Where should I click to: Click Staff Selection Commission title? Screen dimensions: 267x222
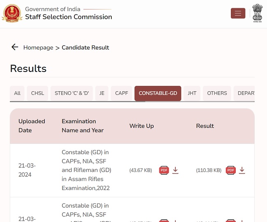[69, 17]
